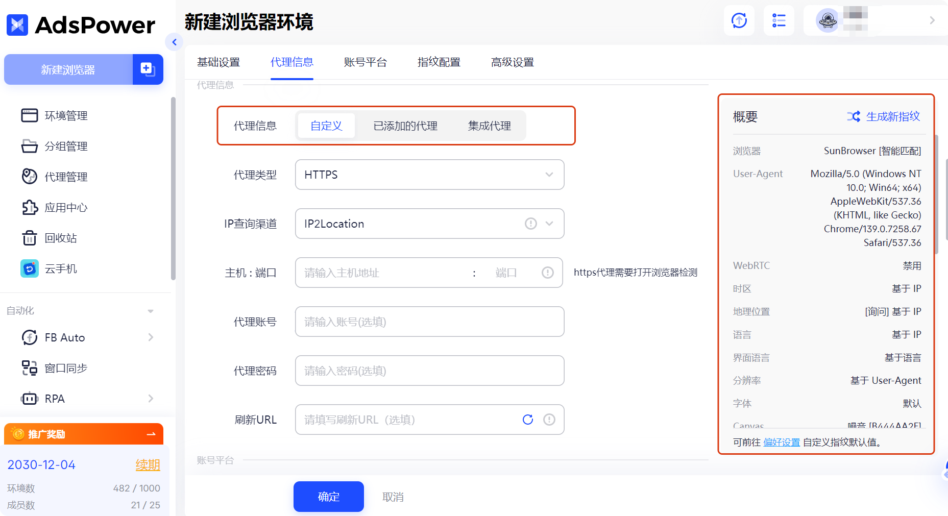Switch proxy mode to 已添加的代理
This screenshot has height=516, width=948.
(405, 126)
